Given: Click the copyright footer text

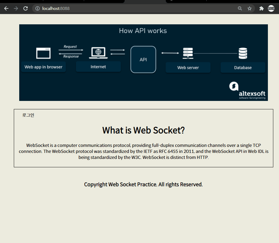Looking at the screenshot, I should [144, 184].
